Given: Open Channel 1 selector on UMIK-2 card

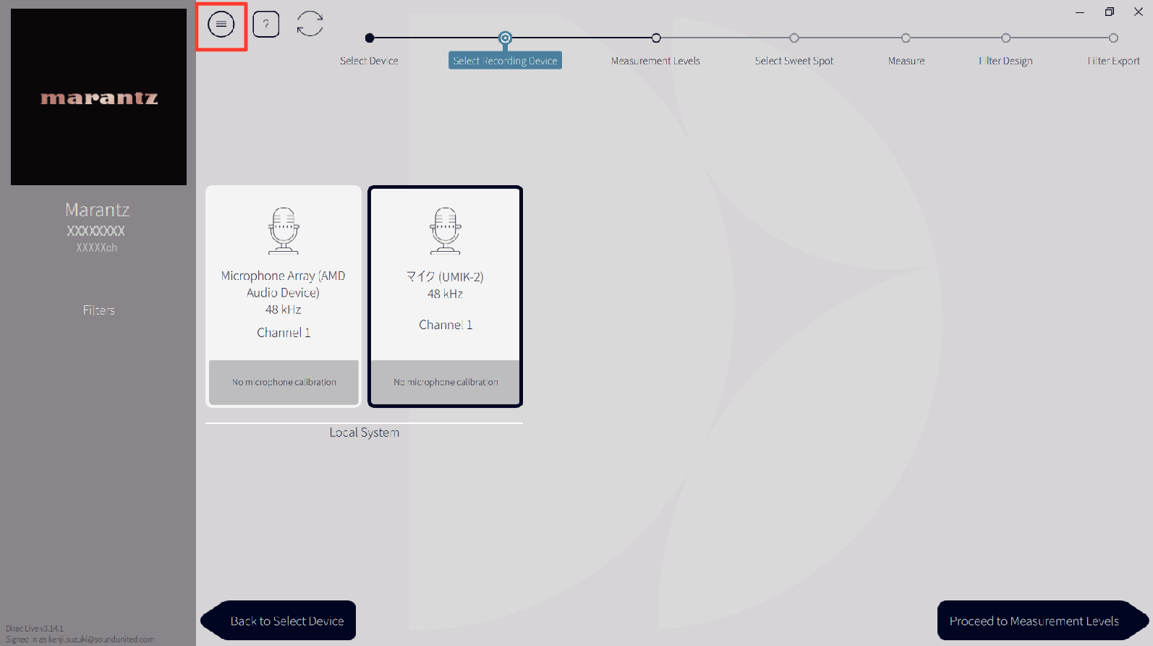Looking at the screenshot, I should (446, 325).
